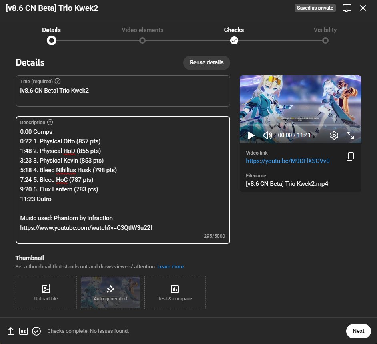The image size is (377, 344).
Task: Click the 'Music used: Phantom by Infraction' line
Action: click(66, 218)
